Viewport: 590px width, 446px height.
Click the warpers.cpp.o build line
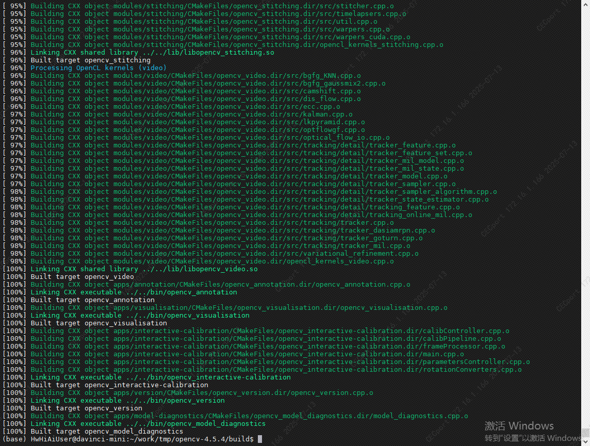[196, 29]
